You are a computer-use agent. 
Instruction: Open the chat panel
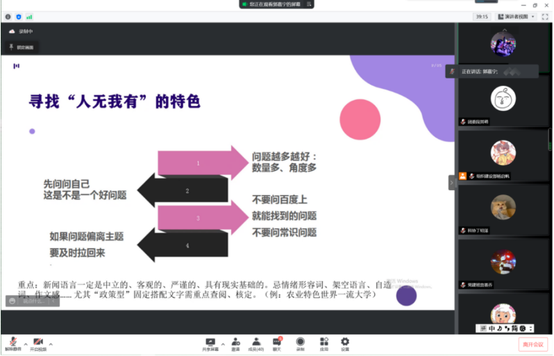[x=278, y=344]
